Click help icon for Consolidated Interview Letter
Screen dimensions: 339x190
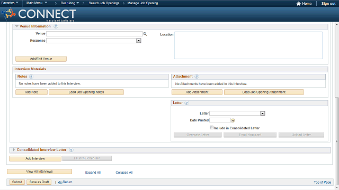pos(71,150)
